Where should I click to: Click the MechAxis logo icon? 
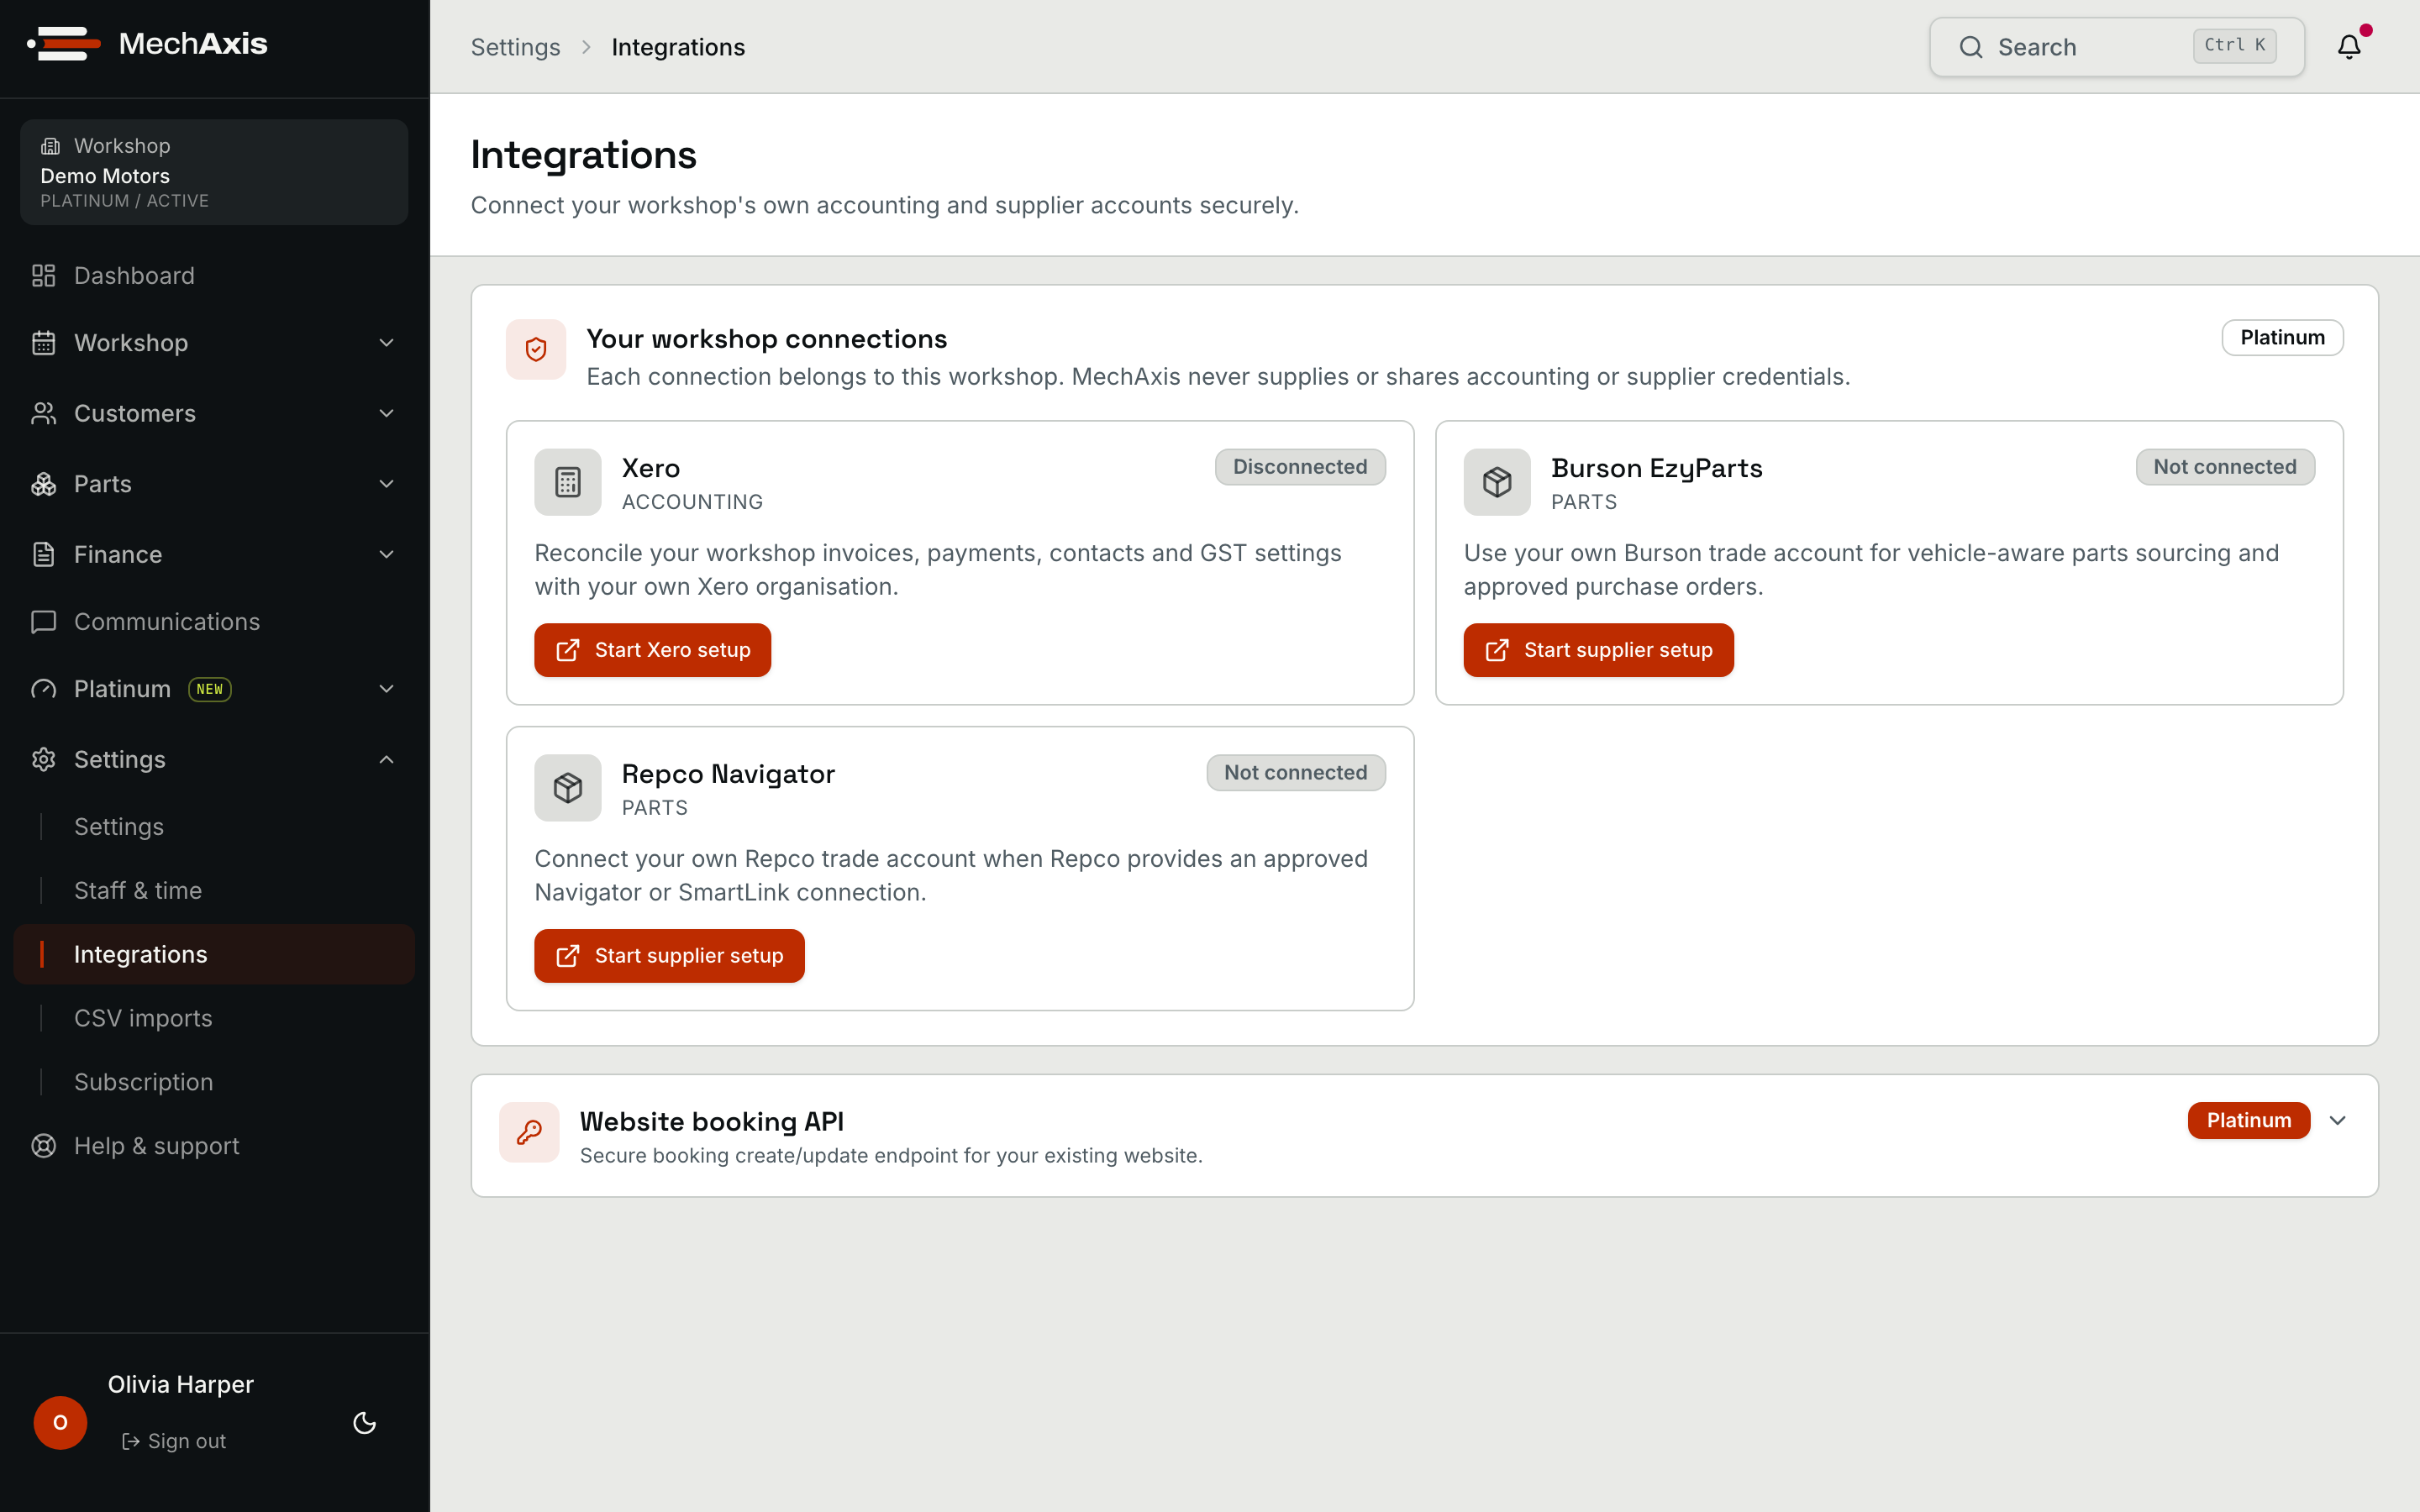[x=64, y=44]
